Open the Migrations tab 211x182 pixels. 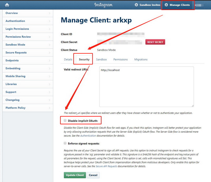[141, 59]
